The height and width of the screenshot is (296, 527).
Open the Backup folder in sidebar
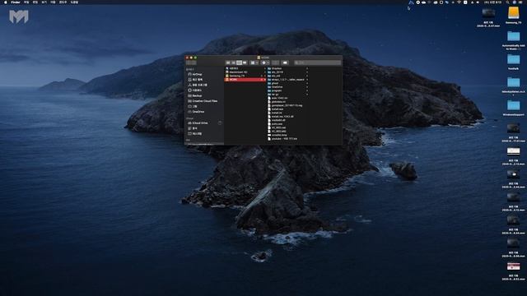point(195,95)
